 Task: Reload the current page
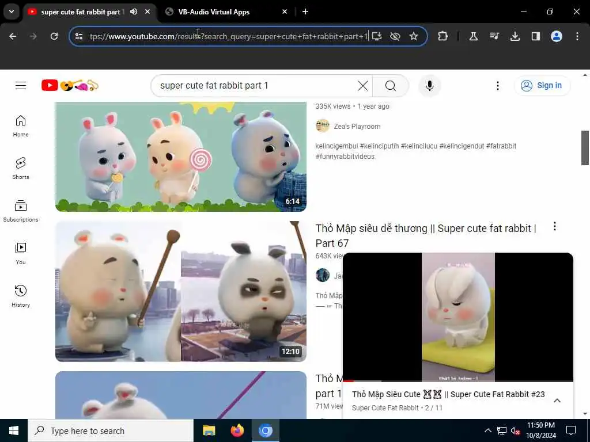point(54,36)
